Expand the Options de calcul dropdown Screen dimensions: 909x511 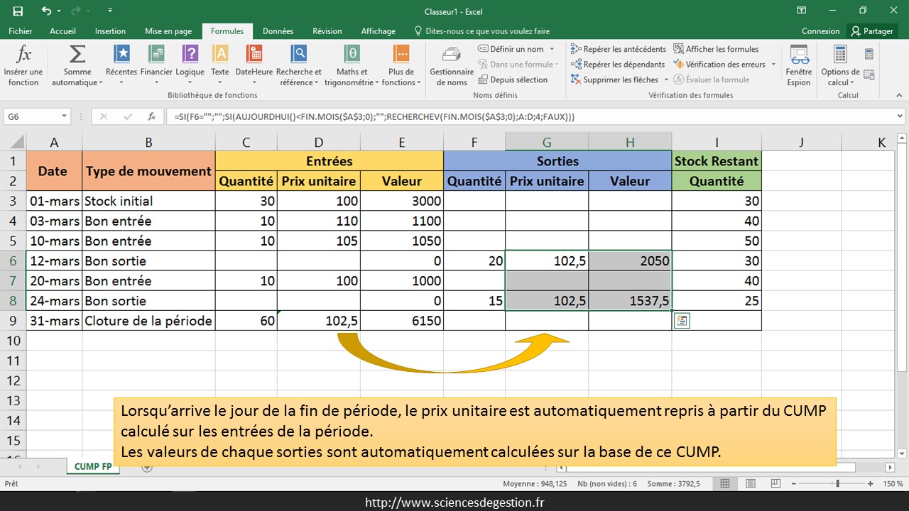click(x=852, y=83)
